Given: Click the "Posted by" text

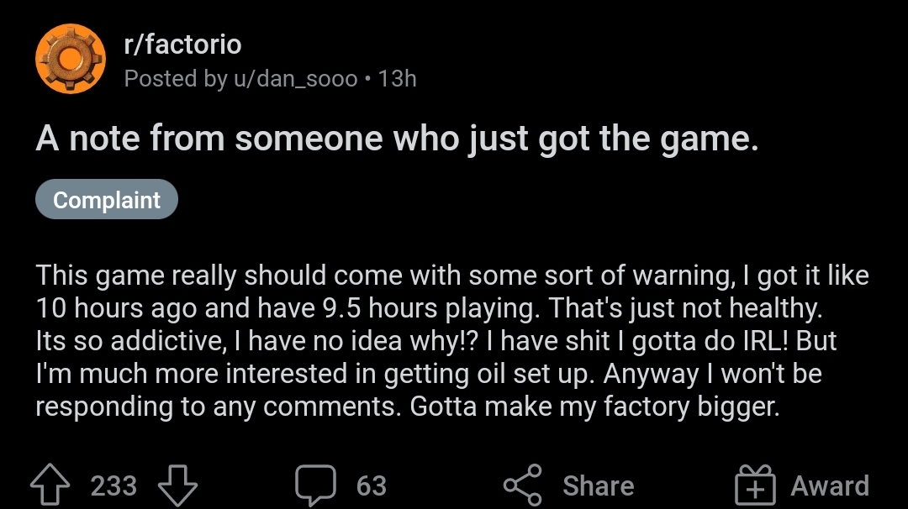Looking at the screenshot, I should pos(174,79).
